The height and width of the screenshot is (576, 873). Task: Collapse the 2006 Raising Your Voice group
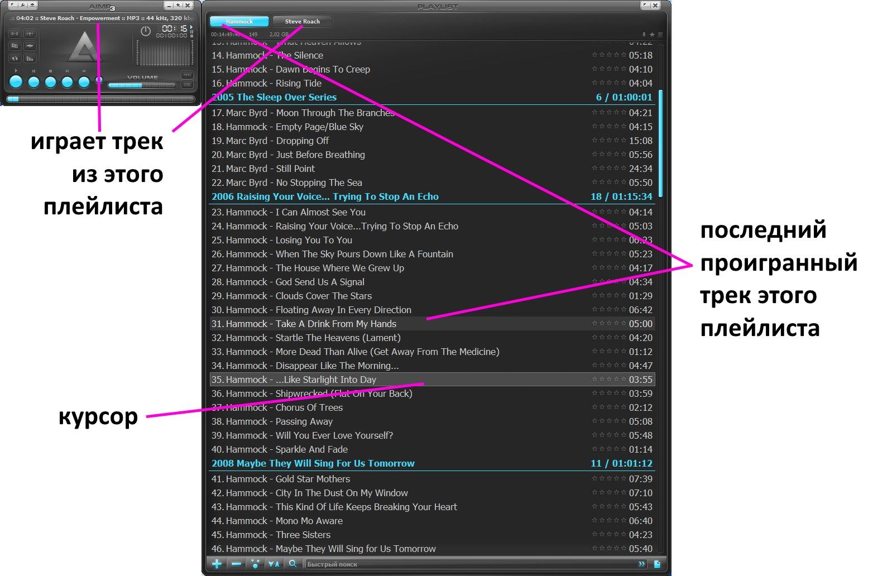pos(325,196)
